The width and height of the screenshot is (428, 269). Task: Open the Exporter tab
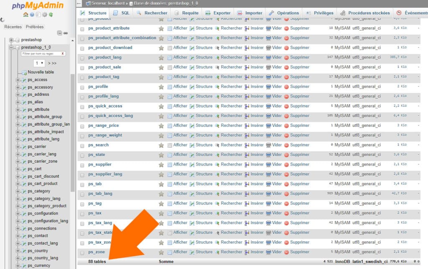[x=218, y=13]
